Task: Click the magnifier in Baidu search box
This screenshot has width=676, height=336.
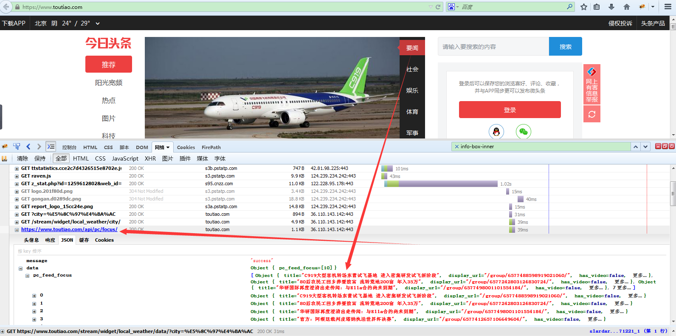Action: (x=569, y=7)
